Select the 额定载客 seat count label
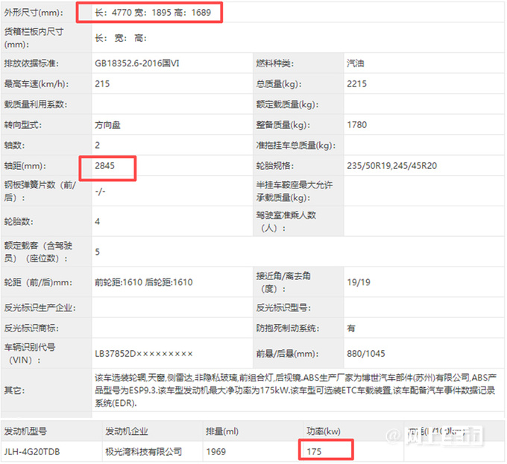This screenshot has height=464, width=507. (x=38, y=252)
